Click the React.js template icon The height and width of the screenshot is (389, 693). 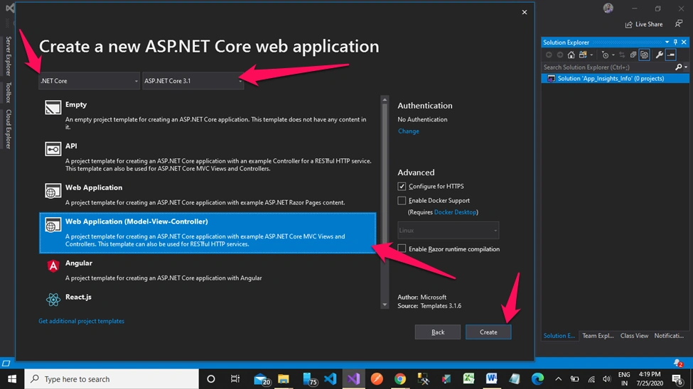53,300
